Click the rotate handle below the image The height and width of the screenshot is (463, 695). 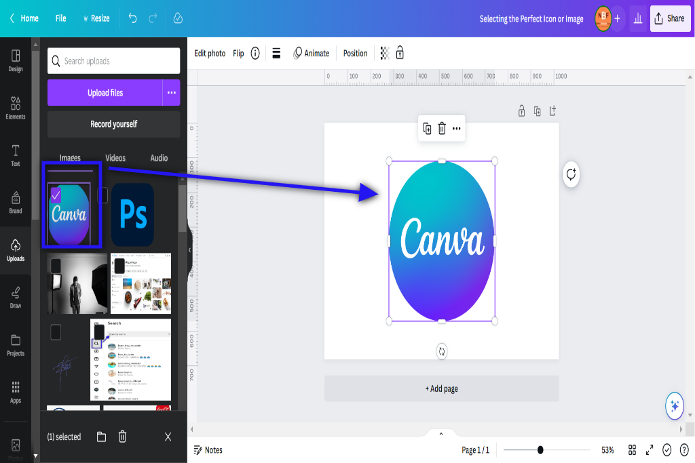tap(441, 351)
